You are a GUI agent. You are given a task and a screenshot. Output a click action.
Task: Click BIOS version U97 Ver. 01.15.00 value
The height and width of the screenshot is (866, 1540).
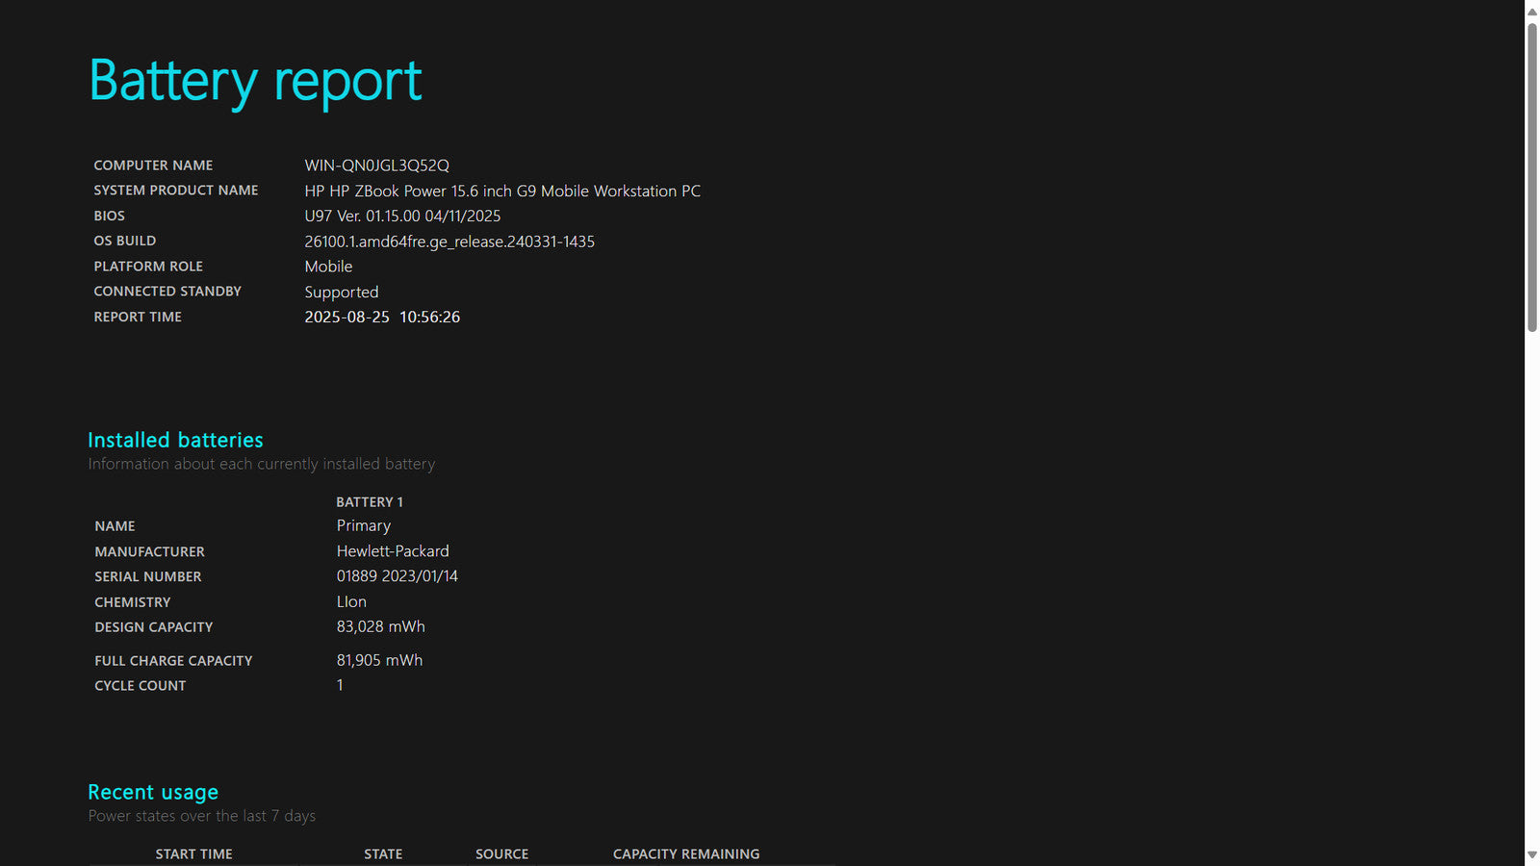(x=402, y=216)
